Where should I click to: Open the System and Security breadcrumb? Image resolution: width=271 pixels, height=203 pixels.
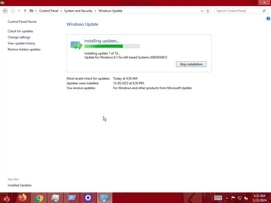tap(78, 11)
